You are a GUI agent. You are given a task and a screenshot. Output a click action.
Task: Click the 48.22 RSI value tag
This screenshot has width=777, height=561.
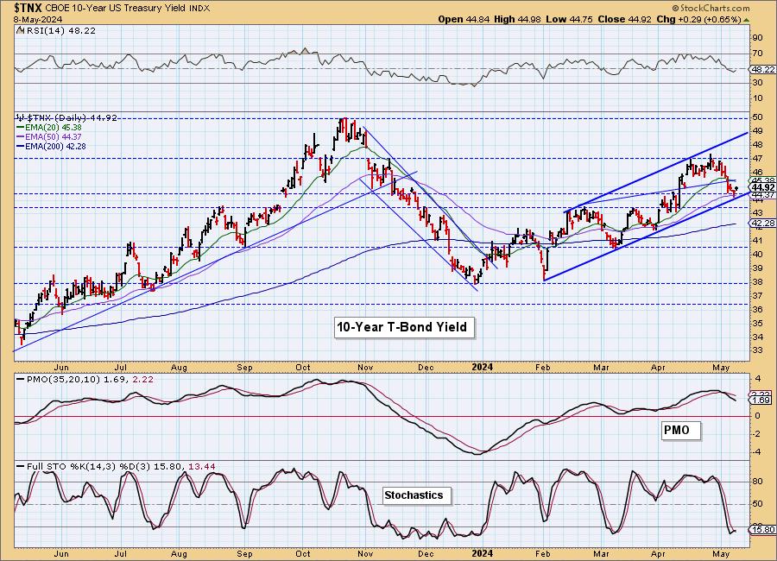point(762,69)
